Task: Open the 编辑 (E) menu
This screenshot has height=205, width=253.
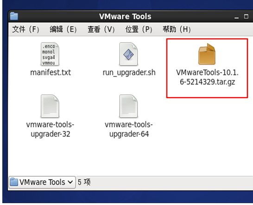Action: 63,29
